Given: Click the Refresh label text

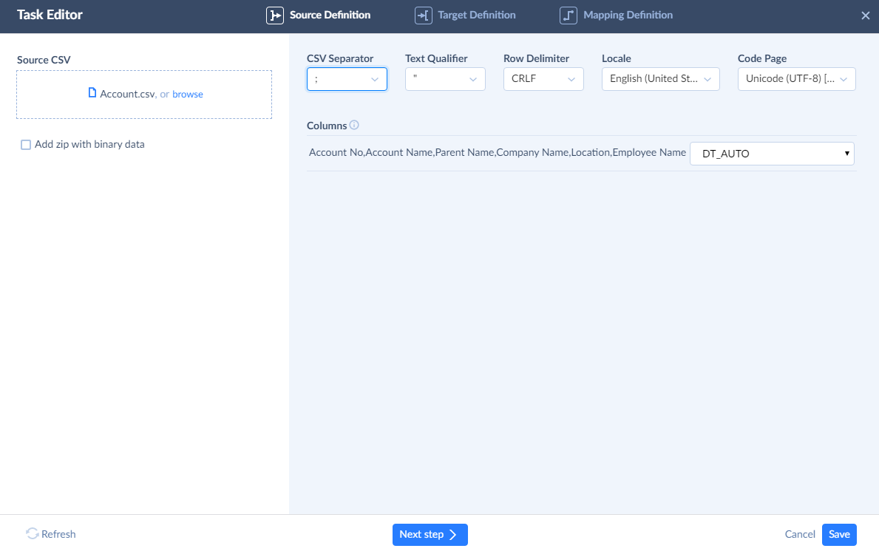Looking at the screenshot, I should click(x=58, y=534).
